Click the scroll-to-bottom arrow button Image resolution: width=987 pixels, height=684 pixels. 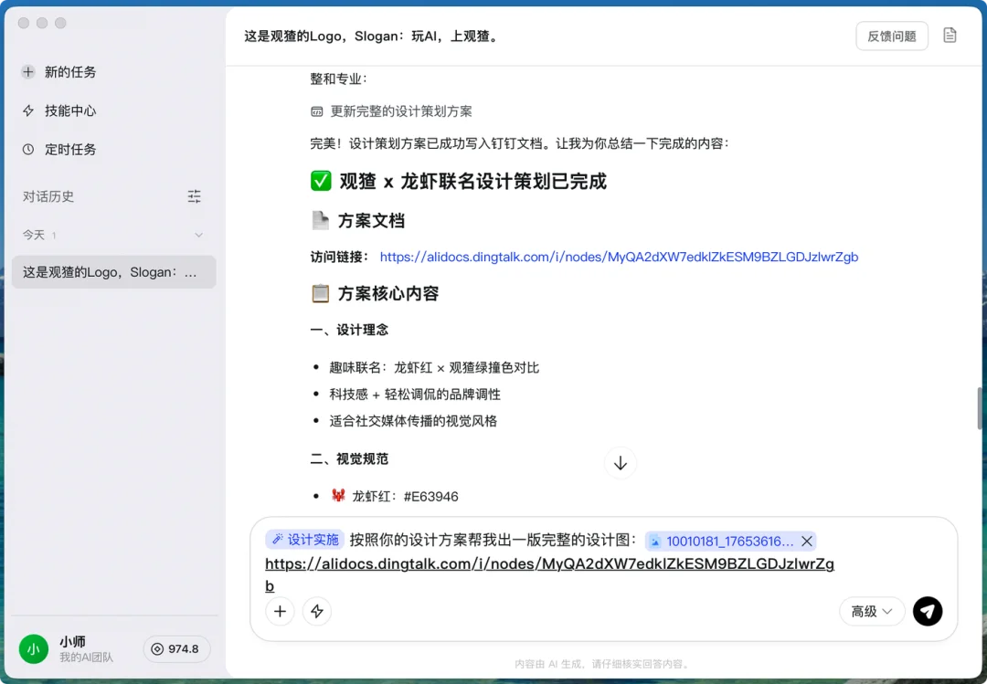point(620,463)
